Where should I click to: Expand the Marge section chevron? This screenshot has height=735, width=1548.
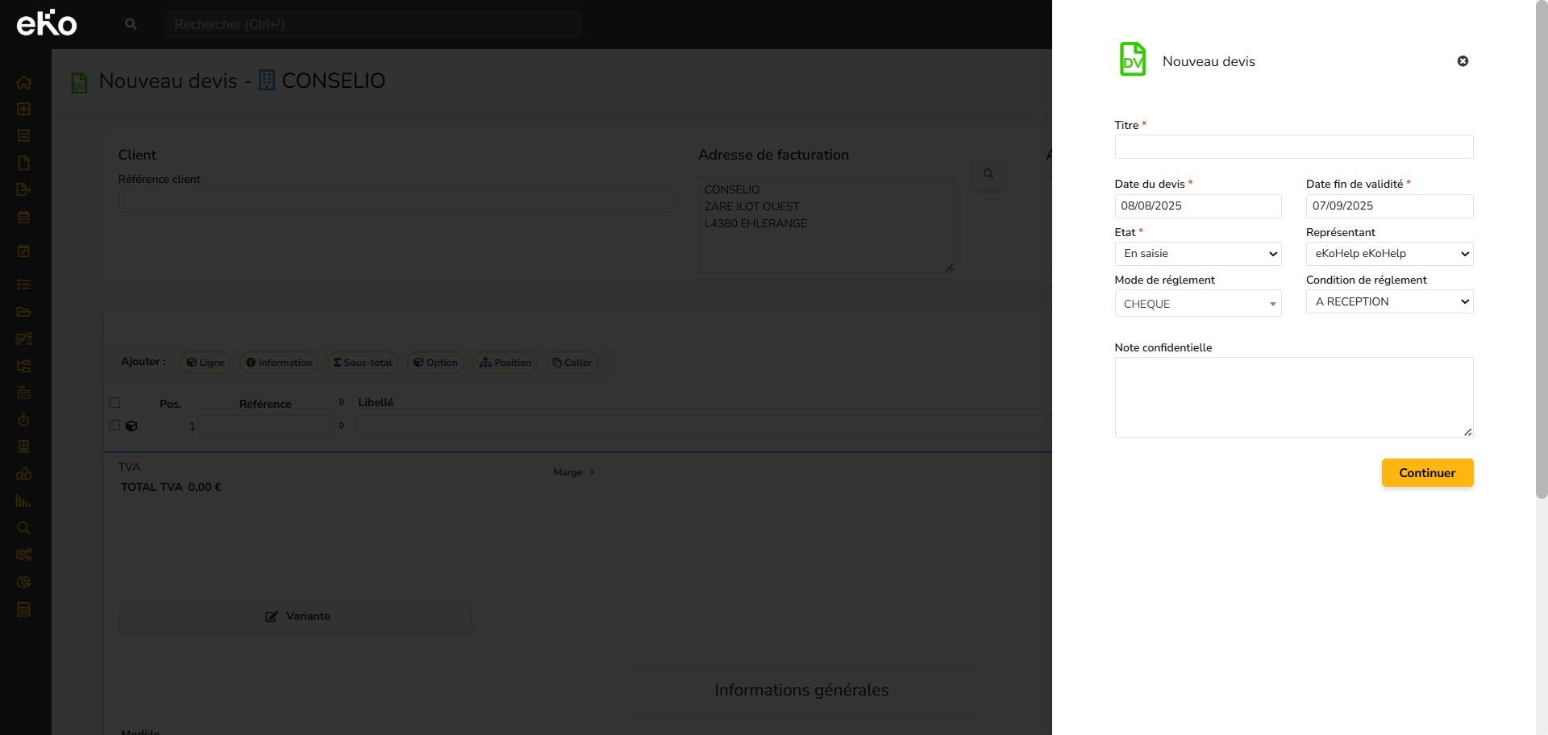591,472
